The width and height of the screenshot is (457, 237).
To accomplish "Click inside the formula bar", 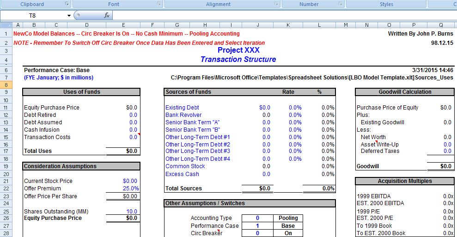I will pos(277,16).
